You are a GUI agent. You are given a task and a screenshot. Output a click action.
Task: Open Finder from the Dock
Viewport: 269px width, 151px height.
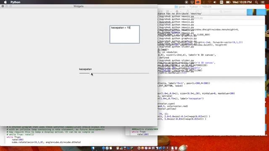(x=93, y=148)
